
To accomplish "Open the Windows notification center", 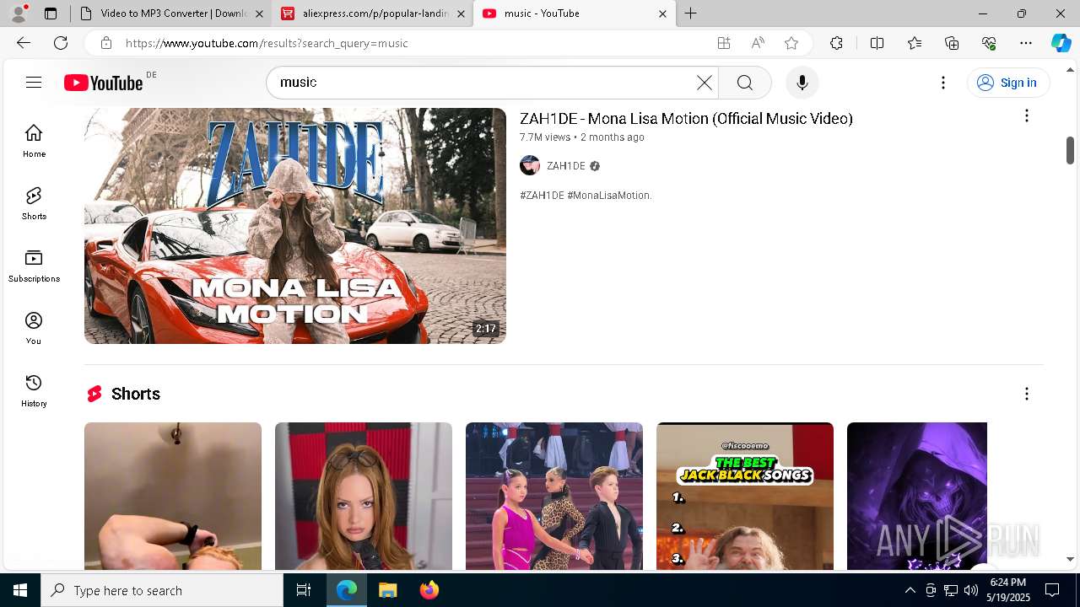I will pyautogui.click(x=1052, y=590).
